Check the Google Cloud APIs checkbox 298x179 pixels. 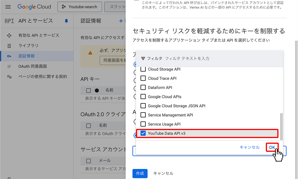(143, 97)
